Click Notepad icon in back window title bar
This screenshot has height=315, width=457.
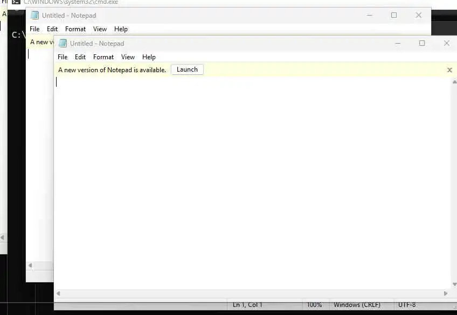pyautogui.click(x=34, y=15)
